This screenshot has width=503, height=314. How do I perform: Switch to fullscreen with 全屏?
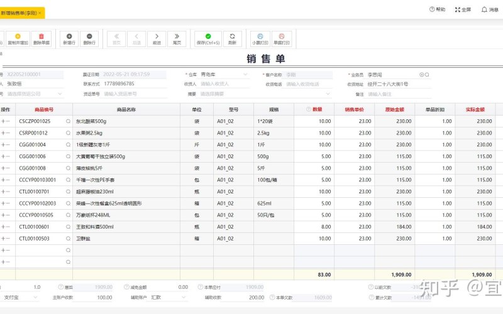coord(463,9)
